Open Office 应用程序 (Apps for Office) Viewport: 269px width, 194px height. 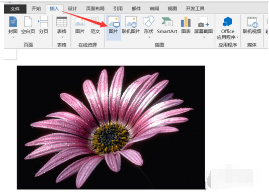(x=228, y=28)
